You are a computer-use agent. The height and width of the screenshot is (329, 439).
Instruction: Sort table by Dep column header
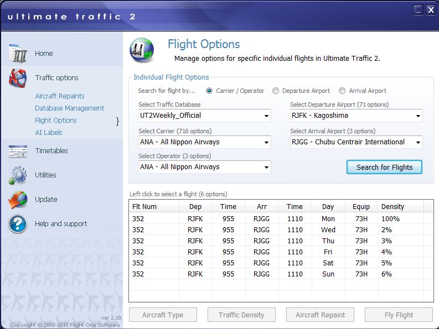click(195, 207)
